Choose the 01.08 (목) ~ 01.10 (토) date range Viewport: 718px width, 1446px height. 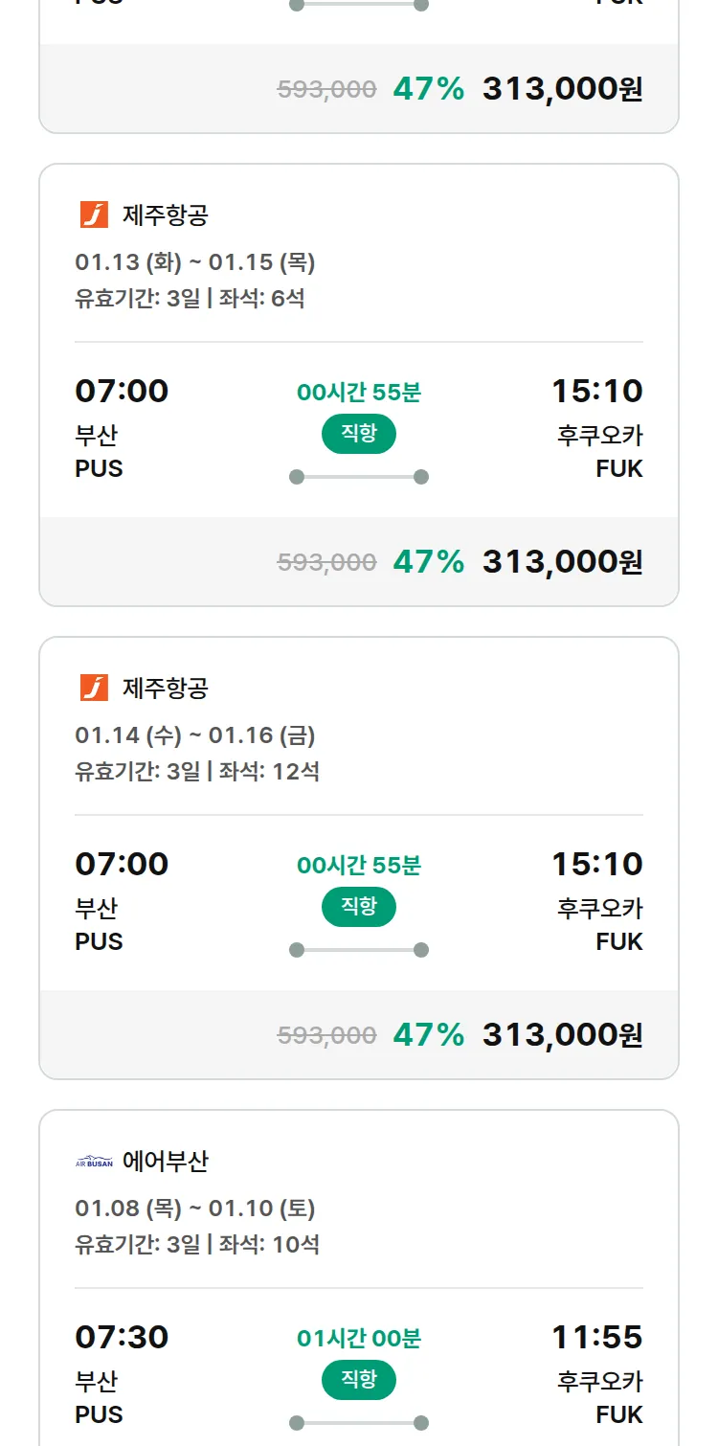(x=195, y=1208)
